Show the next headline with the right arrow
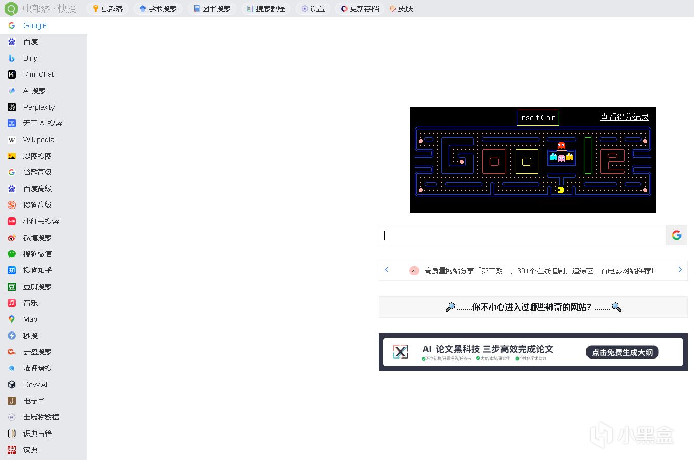The image size is (694, 460). tap(680, 270)
